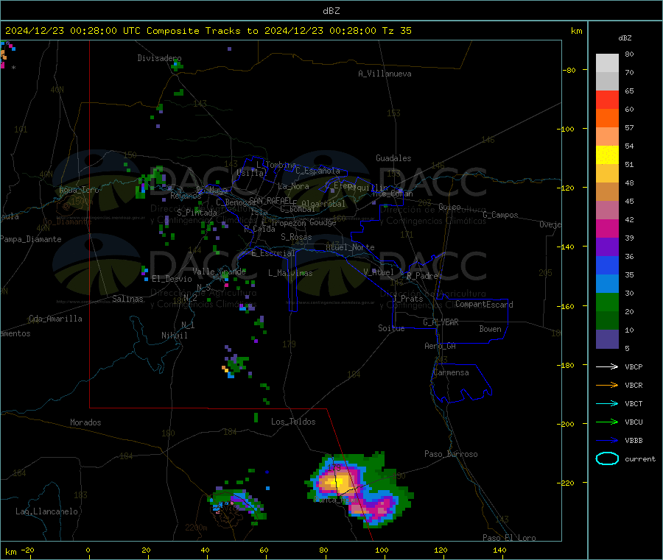Click the L_Malvinas map label
This screenshot has height=560, width=663.
click(x=290, y=273)
